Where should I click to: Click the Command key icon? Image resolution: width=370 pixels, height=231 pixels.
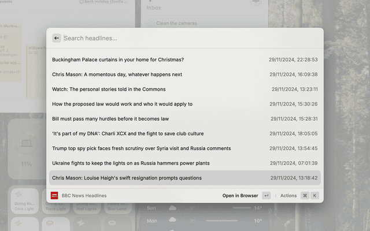pos(305,196)
